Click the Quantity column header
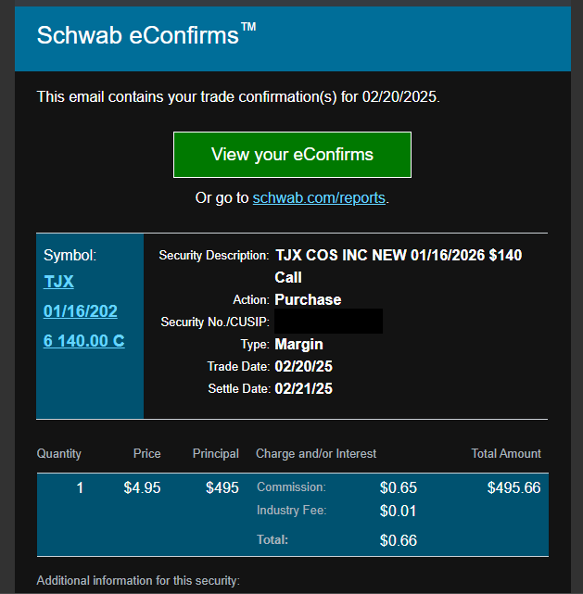 click(59, 453)
